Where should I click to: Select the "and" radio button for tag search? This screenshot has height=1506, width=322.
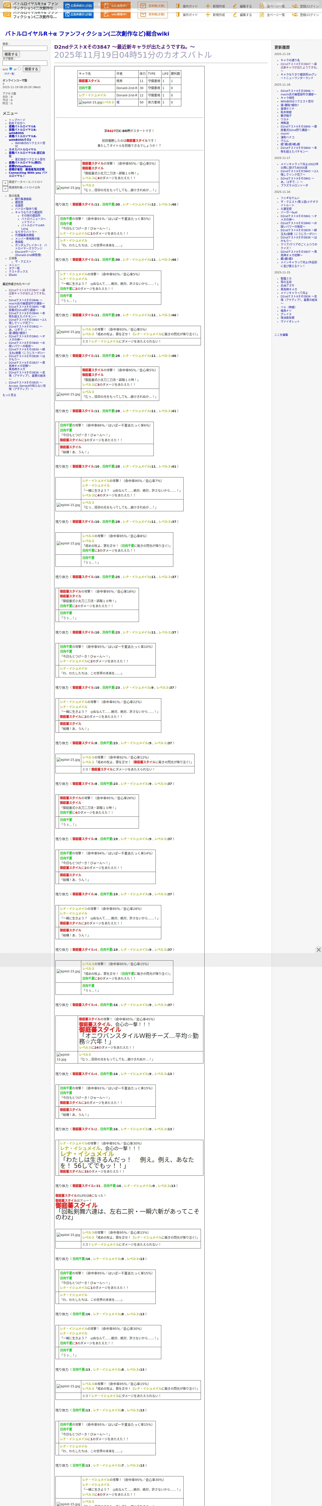(x=11, y=69)
